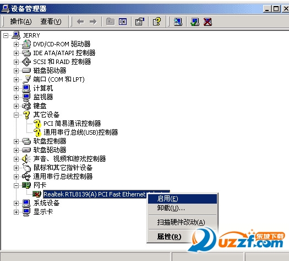Collapse the 其它设备 node
Viewport: 289px width, 261px height.
(16, 115)
